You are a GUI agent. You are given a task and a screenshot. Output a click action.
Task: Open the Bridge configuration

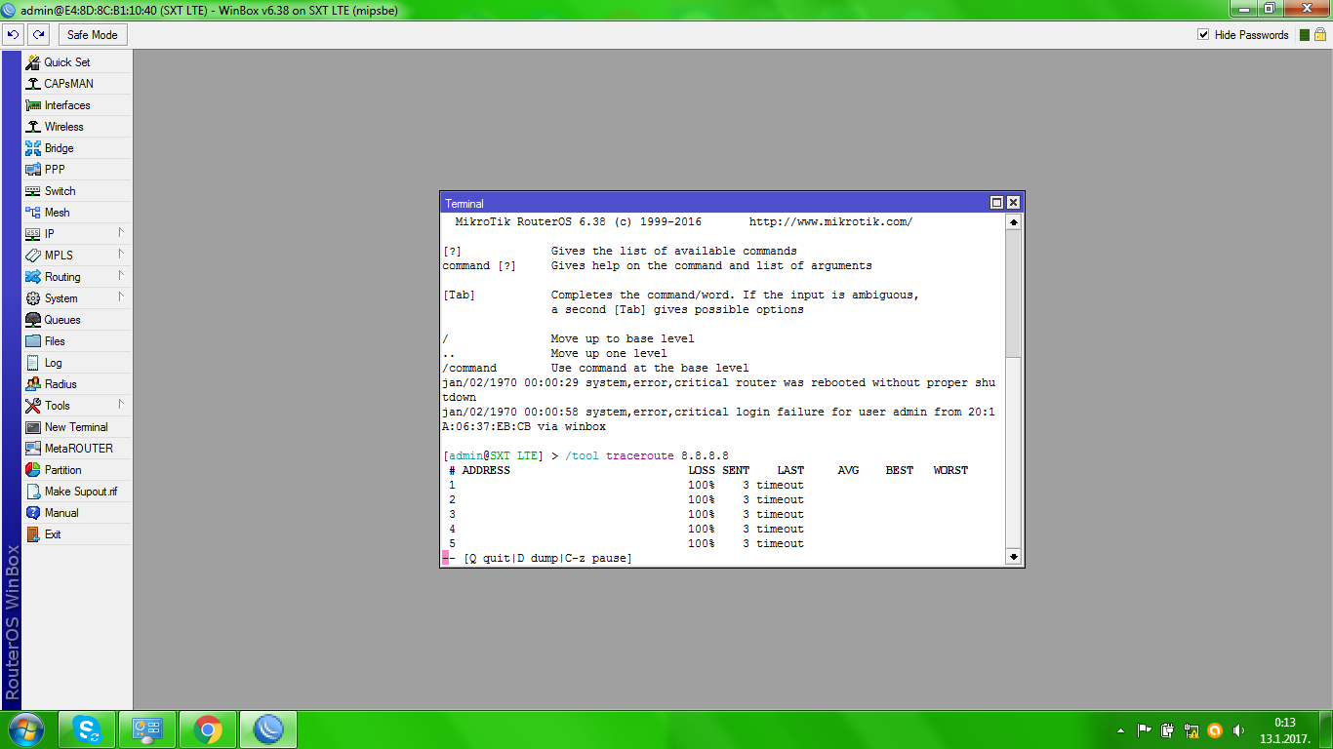click(76, 148)
